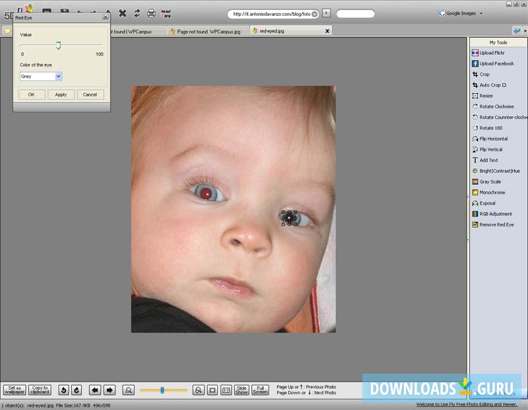This screenshot has width=528, height=410.
Task: Expand the eye color dropdown showing Grey
Action: (x=58, y=77)
